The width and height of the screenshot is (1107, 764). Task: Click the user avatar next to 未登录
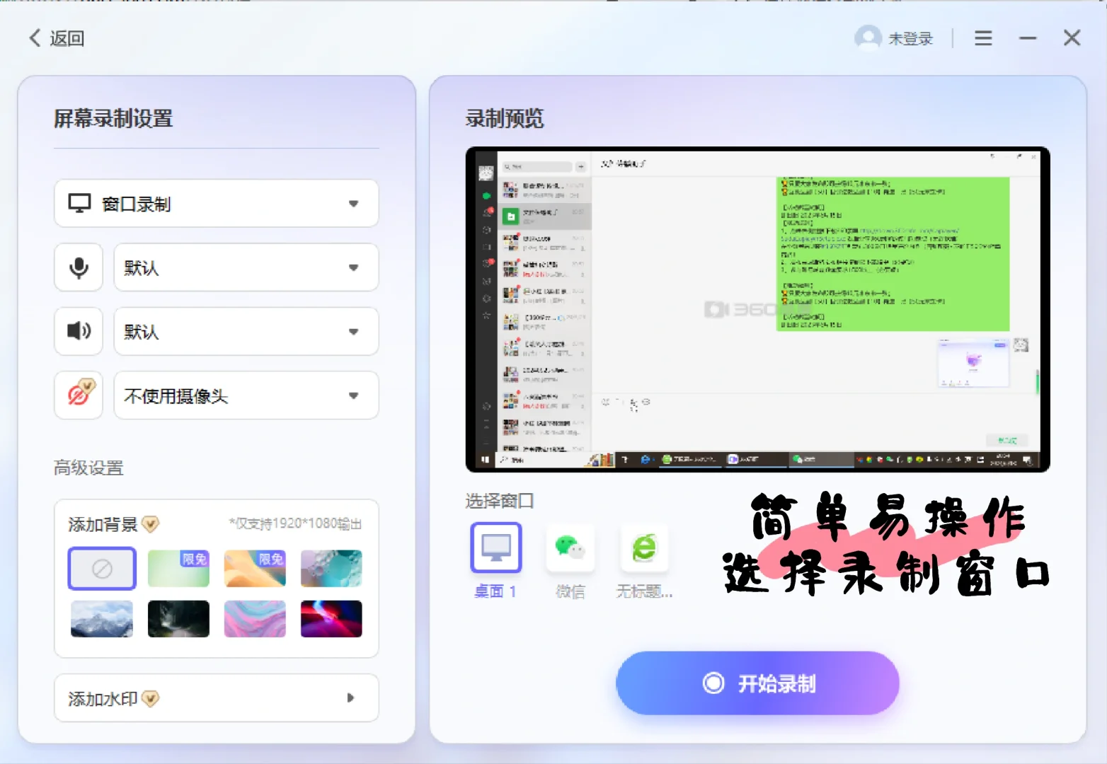(x=868, y=37)
